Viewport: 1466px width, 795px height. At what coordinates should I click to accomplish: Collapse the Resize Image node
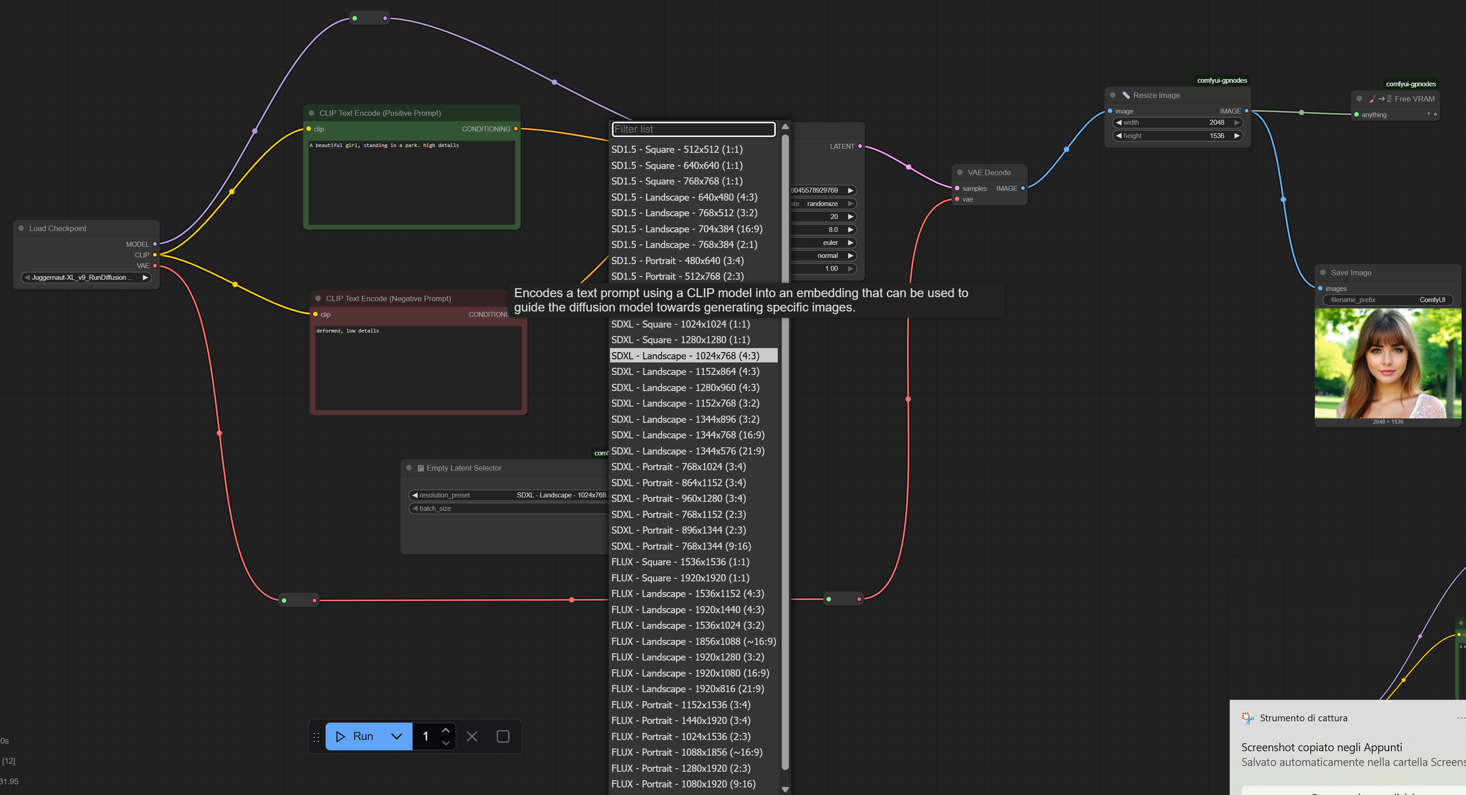[x=1113, y=95]
